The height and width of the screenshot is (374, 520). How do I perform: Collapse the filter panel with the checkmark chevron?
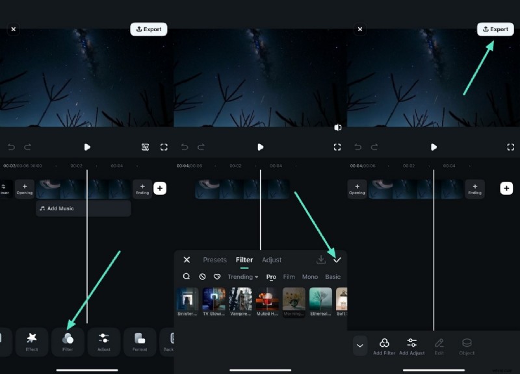pyautogui.click(x=337, y=259)
